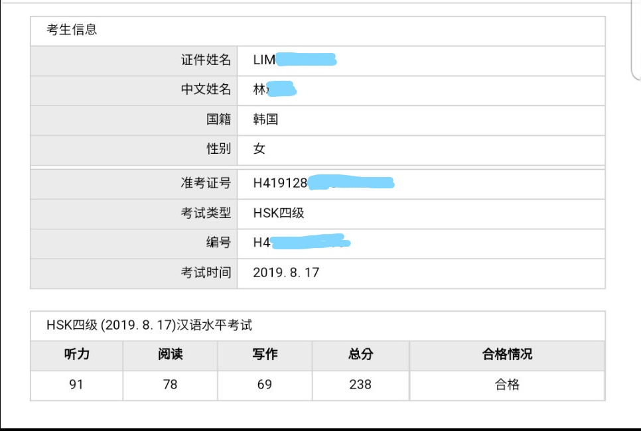The width and height of the screenshot is (641, 431).
Task: Click the HSK四级 汉语水平考试 score table title
Action: click(x=149, y=326)
